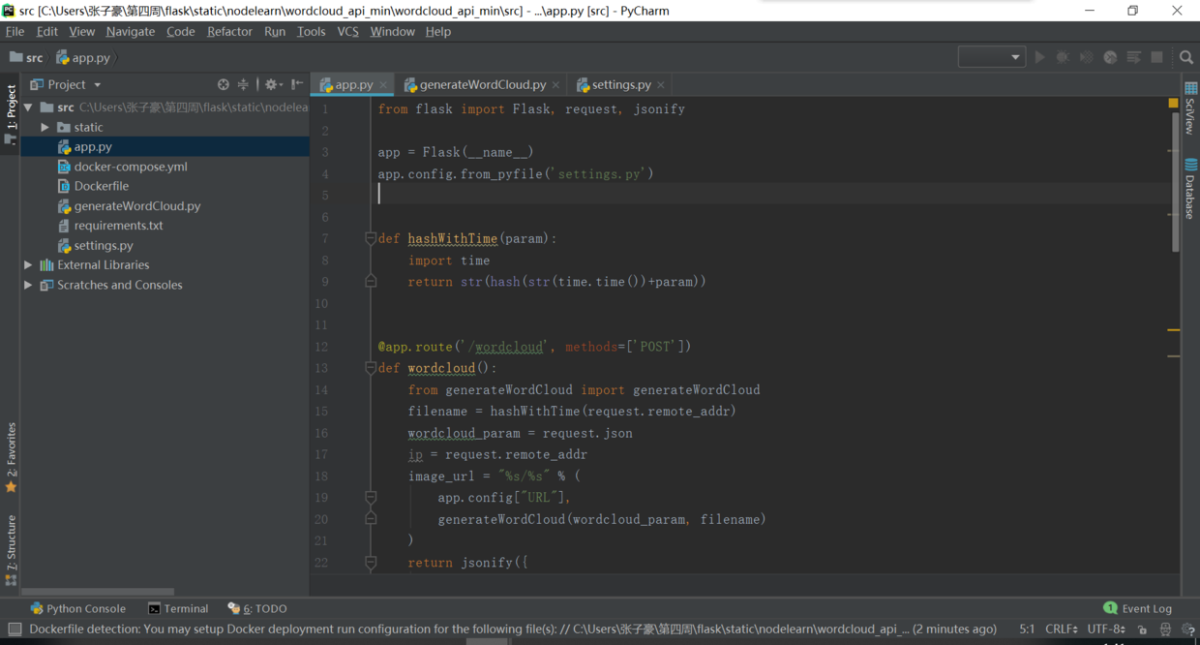Run with coverage
1200x645 pixels.
coord(1086,57)
